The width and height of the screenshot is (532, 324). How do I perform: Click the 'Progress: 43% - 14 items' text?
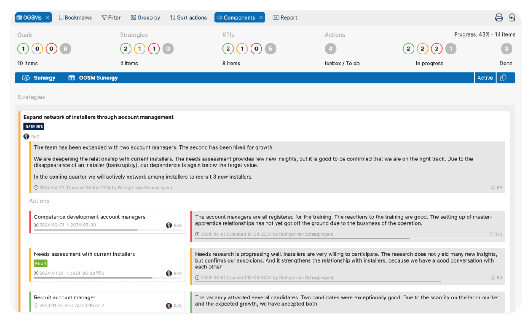pos(485,34)
